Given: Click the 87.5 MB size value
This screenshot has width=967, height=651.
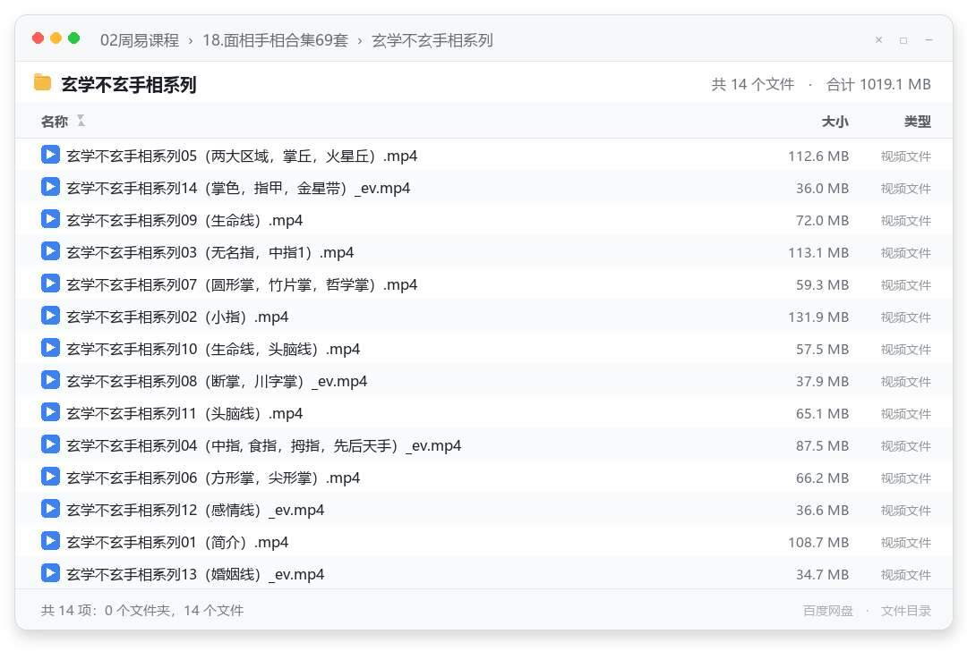Looking at the screenshot, I should pos(822,445).
